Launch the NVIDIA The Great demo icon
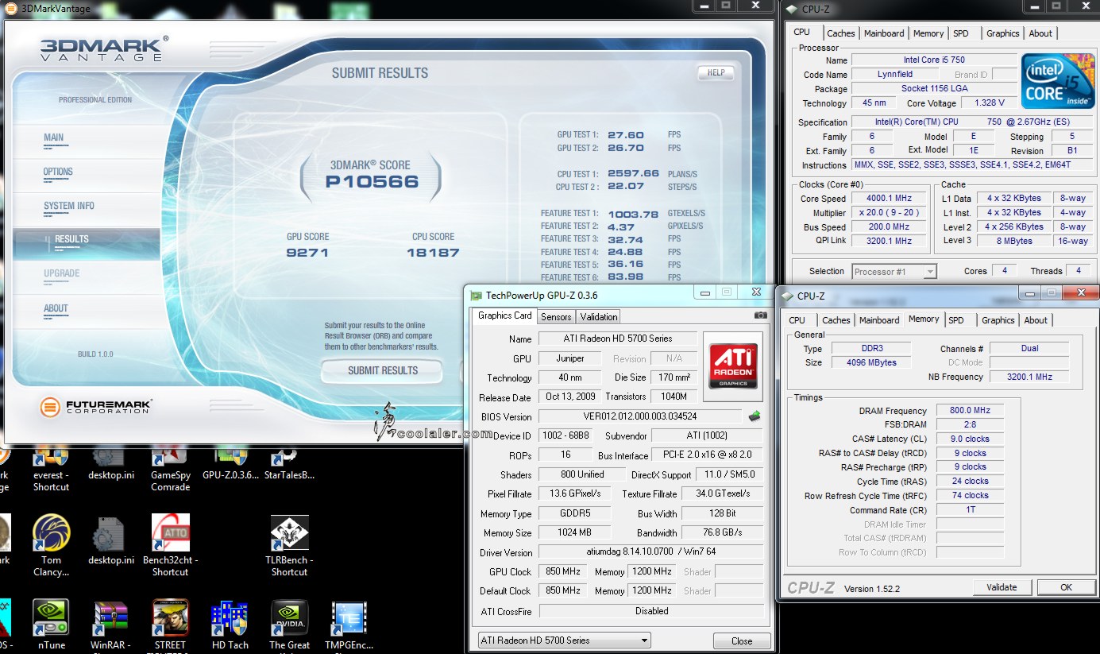 tap(289, 626)
